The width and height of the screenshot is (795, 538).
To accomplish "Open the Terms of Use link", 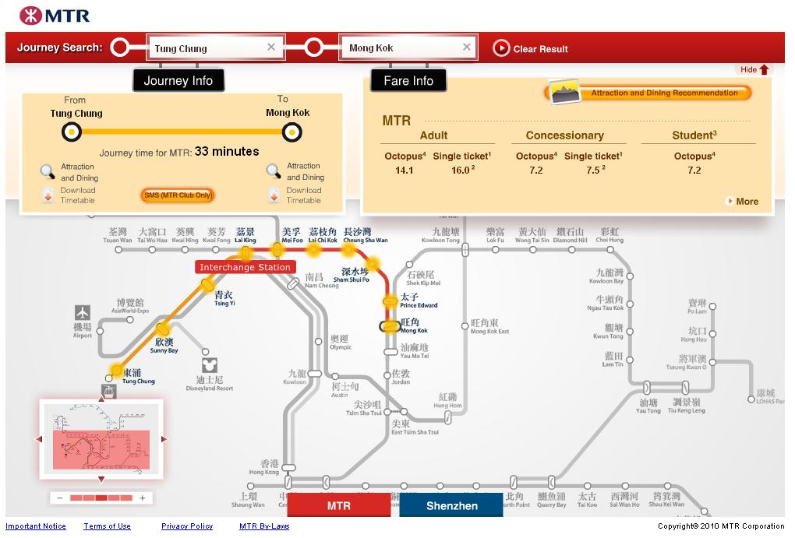I will (107, 526).
